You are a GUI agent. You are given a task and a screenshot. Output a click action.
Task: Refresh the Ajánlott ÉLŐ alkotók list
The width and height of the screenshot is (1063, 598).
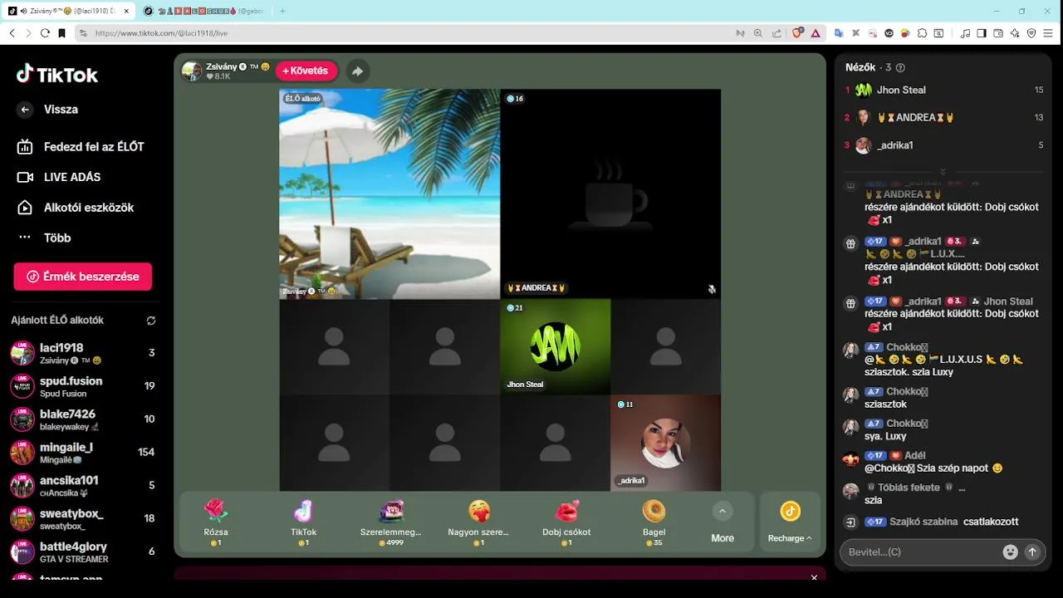pos(151,321)
